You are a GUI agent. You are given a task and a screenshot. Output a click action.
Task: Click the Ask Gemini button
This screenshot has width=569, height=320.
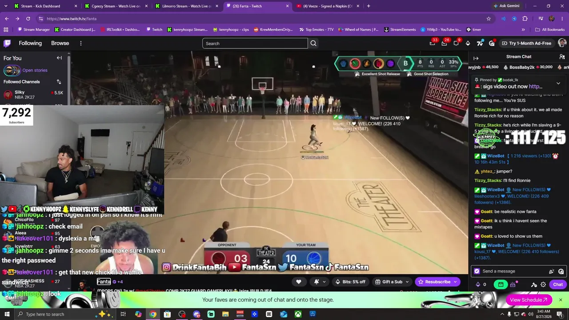pos(506,6)
